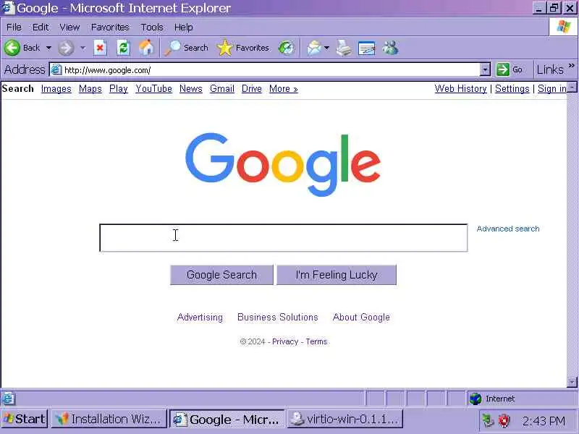Open the Gmail link
This screenshot has height=434, width=579.
pos(222,88)
